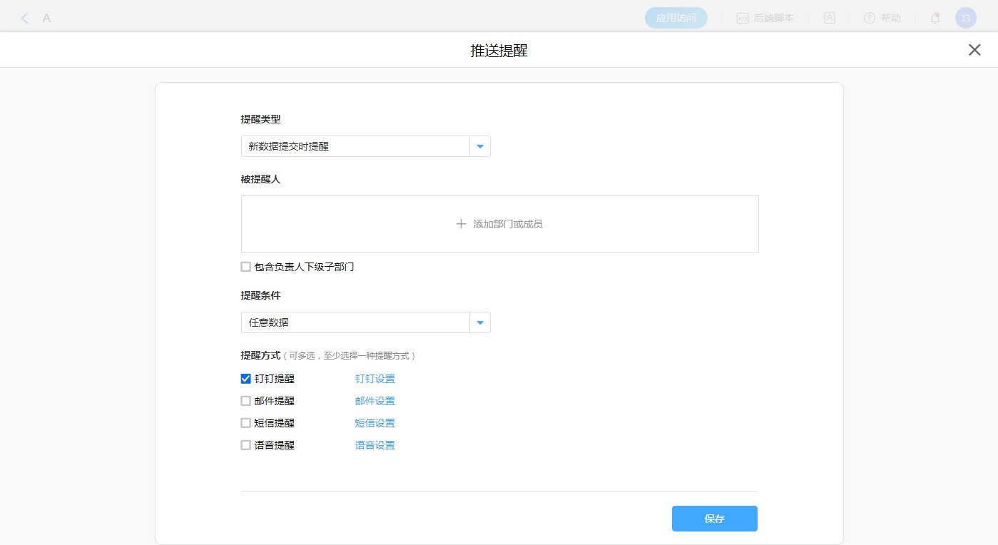
Task: Tick the 短信提醒 checkbox
Action: click(x=246, y=423)
